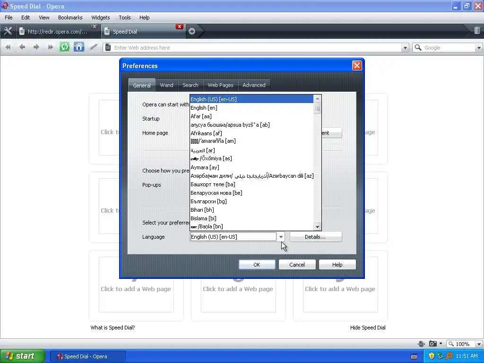The height and width of the screenshot is (363, 484).
Task: Choose Aymara [ay] from the list
Action: coord(251,167)
